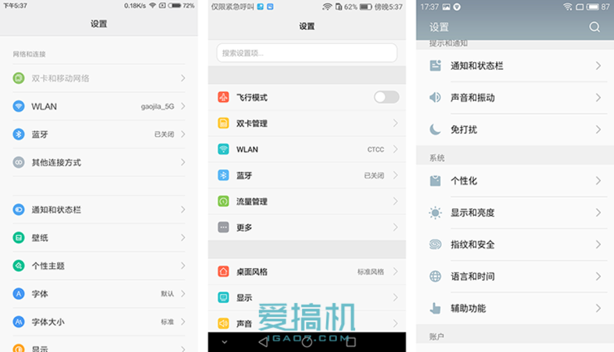This screenshot has height=352, width=614.
Task: Tap the green 流量管理 icon
Action: (x=223, y=201)
